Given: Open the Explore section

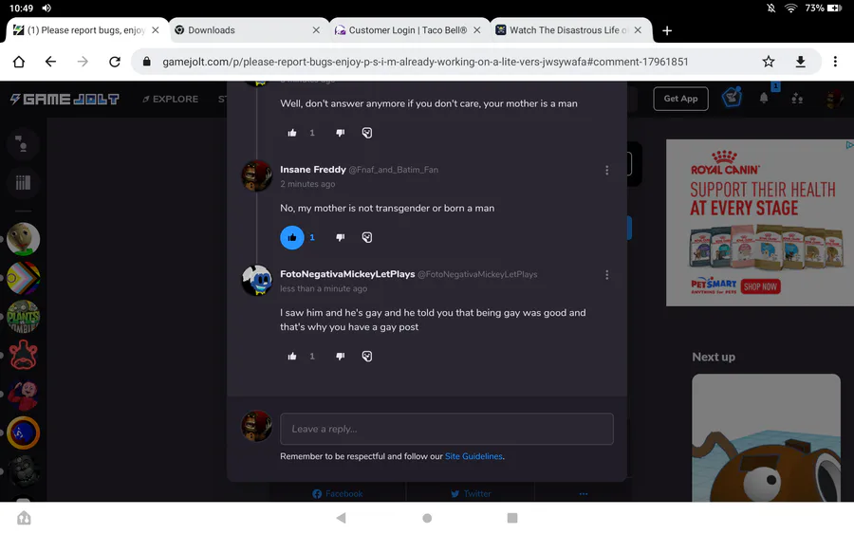Looking at the screenshot, I should 170,99.
